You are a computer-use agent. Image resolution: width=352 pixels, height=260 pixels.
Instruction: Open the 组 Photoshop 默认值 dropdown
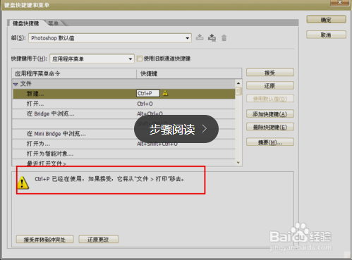[x=110, y=38]
